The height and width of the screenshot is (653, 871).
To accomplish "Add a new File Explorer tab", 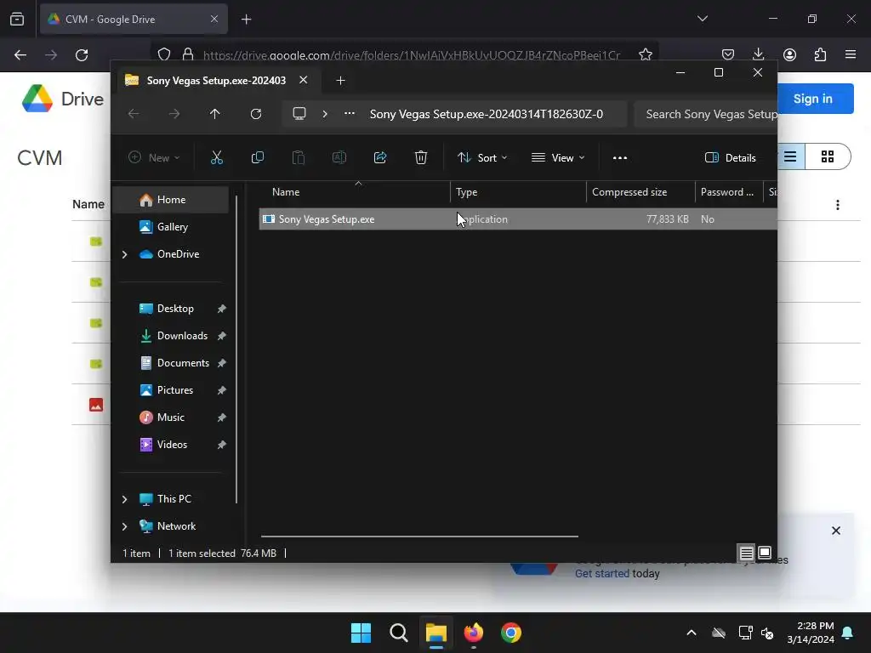I will tap(340, 81).
